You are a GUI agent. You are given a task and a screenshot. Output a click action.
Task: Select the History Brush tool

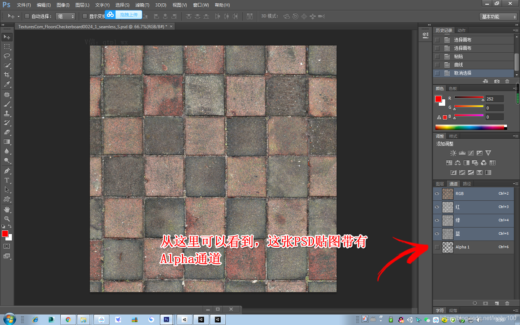click(x=7, y=123)
